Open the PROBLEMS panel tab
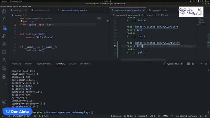Viewport: 210px width, 118px height. pyautogui.click(x=16, y=64)
